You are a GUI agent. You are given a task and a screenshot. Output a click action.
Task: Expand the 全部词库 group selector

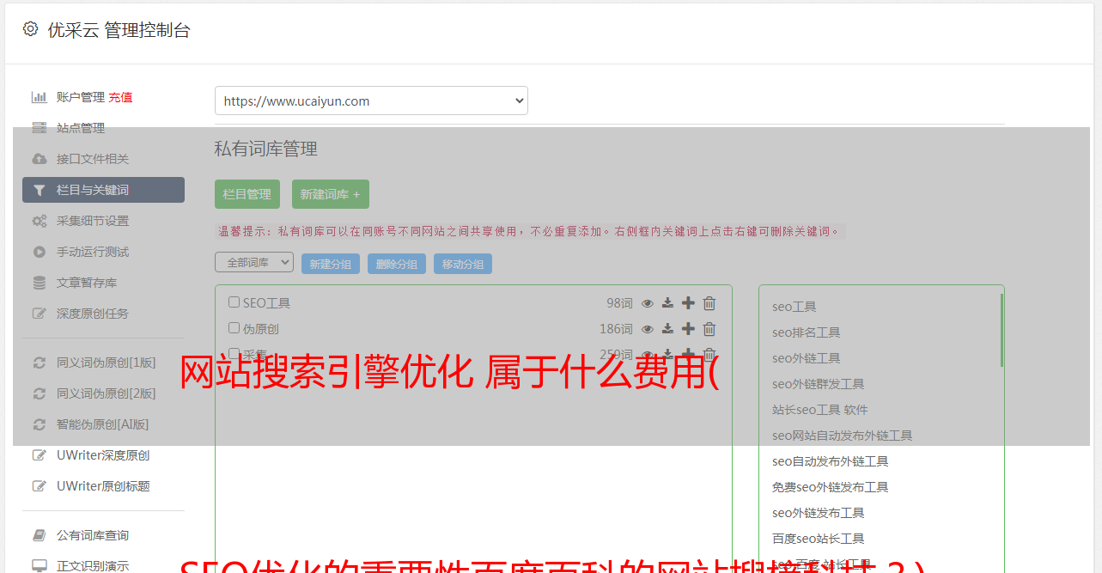[x=254, y=263]
